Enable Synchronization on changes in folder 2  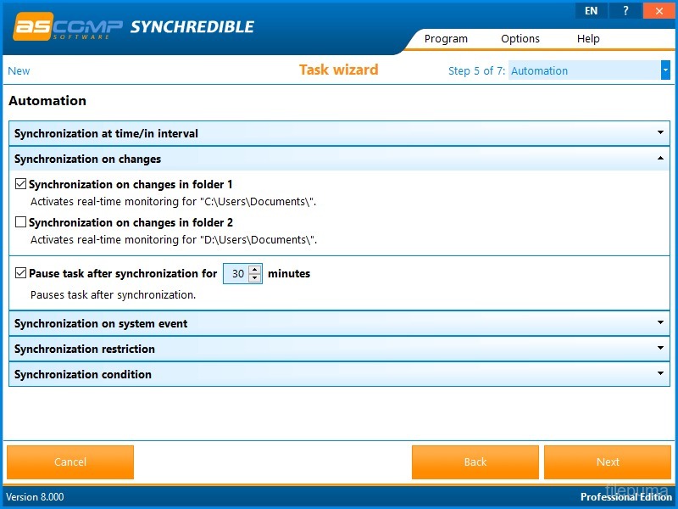[x=20, y=222]
